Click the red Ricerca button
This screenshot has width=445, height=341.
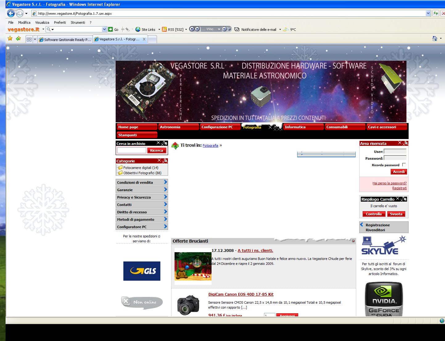157,150
